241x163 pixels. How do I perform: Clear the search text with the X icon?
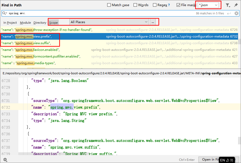236,13
